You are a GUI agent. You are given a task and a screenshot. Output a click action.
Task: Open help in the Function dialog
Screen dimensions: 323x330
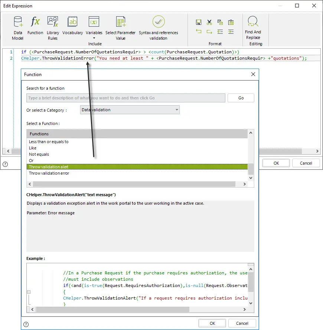pos(26,324)
